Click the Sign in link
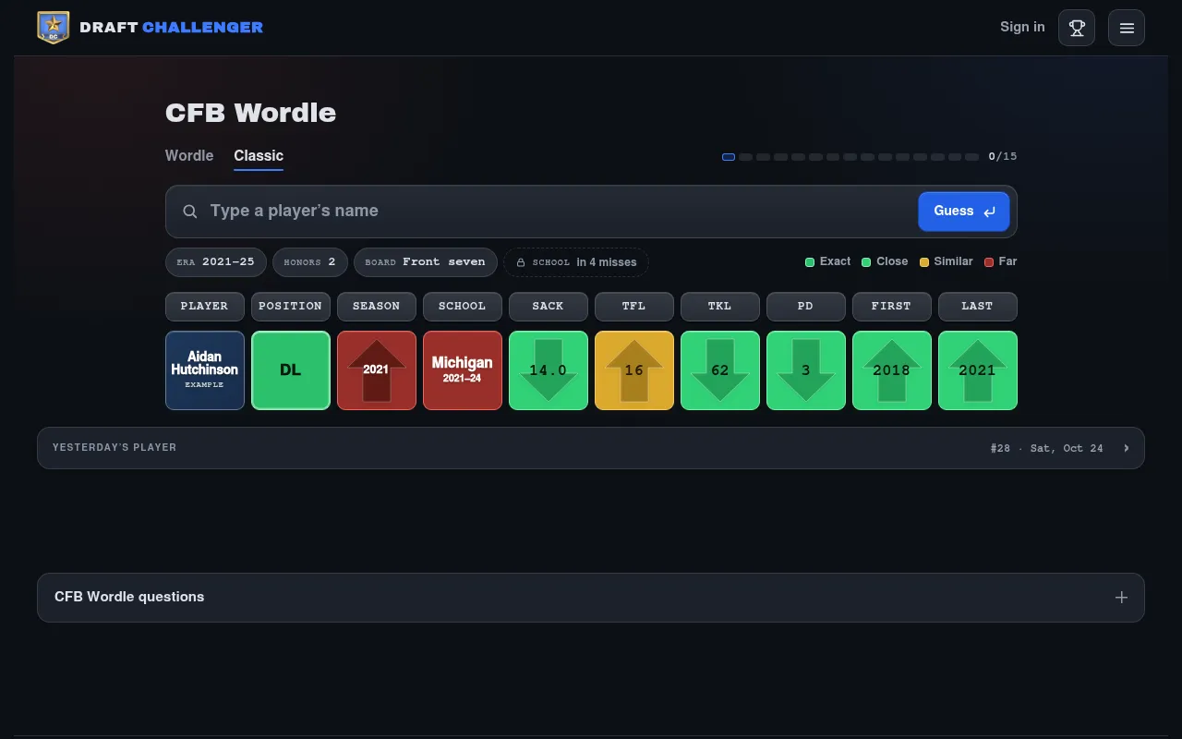Image resolution: width=1182 pixels, height=739 pixels. (1022, 27)
